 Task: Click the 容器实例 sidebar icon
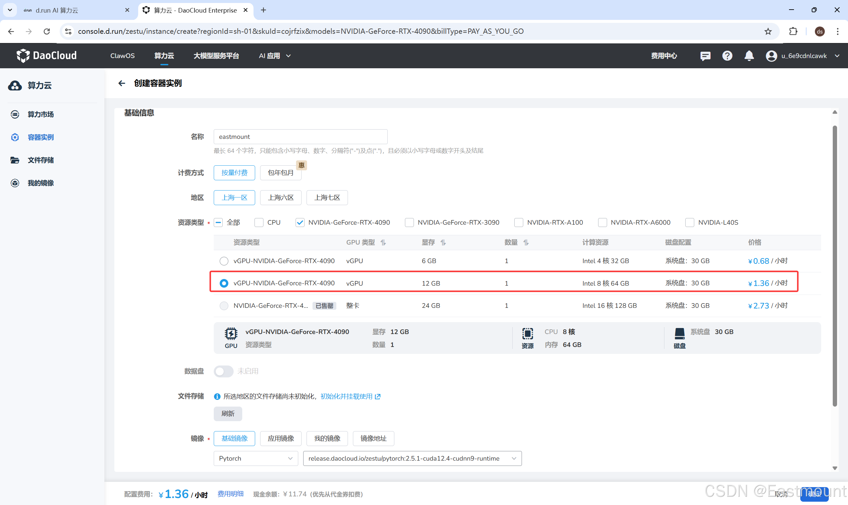(x=15, y=137)
